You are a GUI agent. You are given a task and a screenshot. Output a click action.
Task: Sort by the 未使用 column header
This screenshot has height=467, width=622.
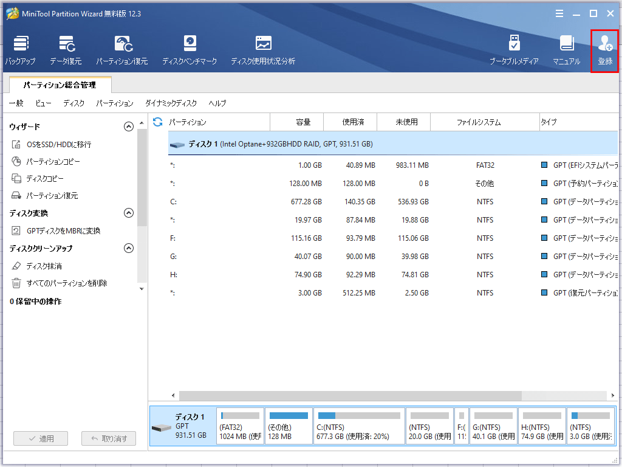[403, 122]
